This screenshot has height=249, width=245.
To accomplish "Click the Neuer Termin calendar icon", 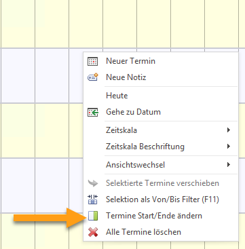I will (x=93, y=61).
